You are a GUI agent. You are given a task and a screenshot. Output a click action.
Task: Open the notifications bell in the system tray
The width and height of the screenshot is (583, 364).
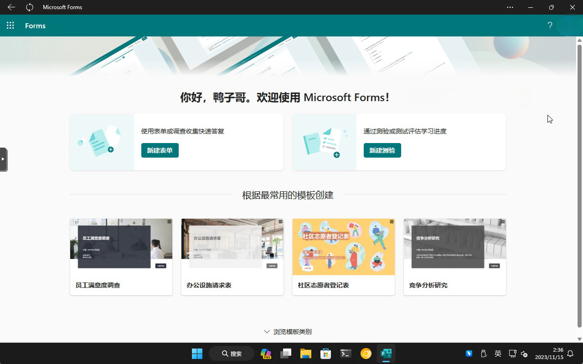tap(570, 354)
